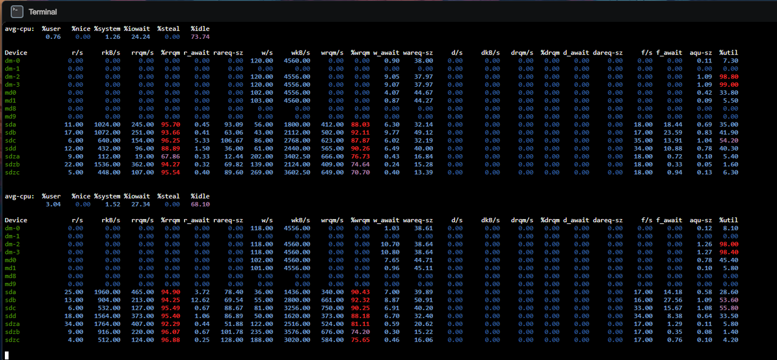Click the %rrqm value 95.70 for sda
Screen dimensions: 777x360
pos(171,124)
